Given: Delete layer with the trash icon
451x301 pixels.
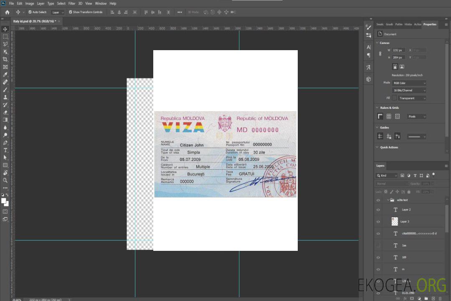Looking at the screenshot, I should (440, 298).
